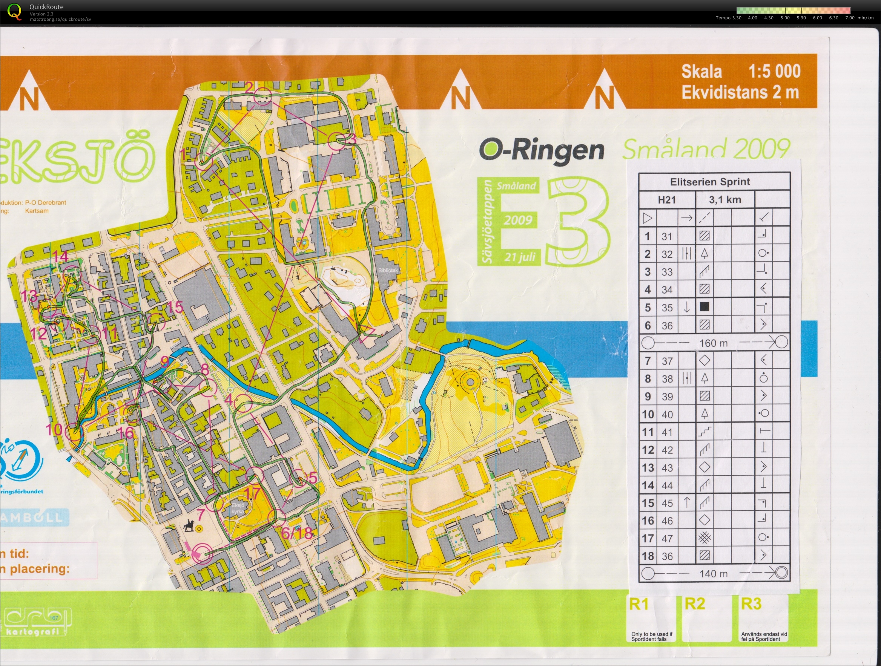
Task: Open the matstroeng.se/quickroute/sv link
Action: [60, 19]
